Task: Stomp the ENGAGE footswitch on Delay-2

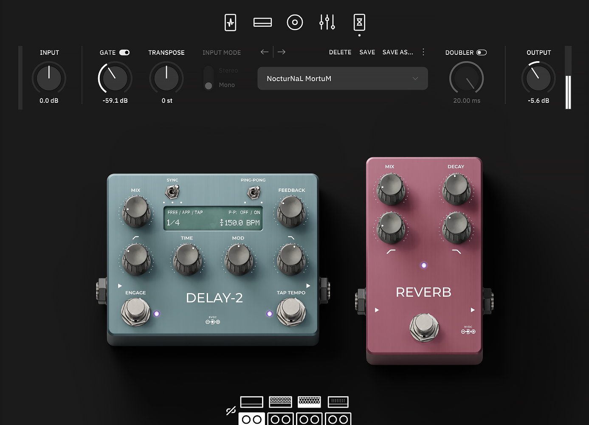Action: click(135, 312)
